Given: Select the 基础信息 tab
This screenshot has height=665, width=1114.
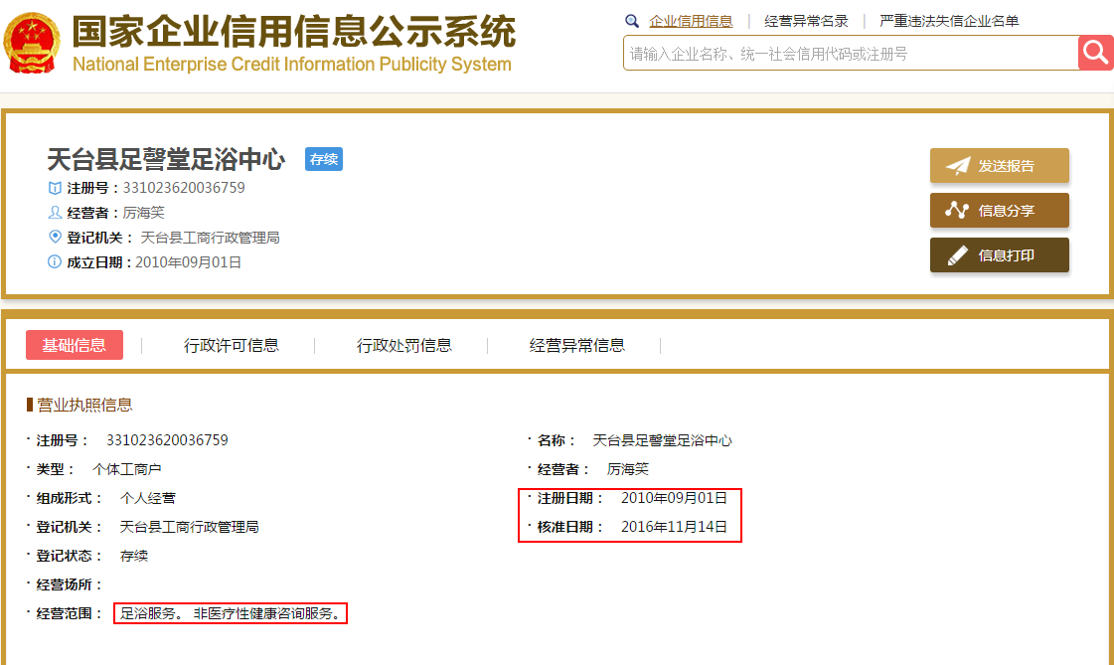Looking at the screenshot, I should coord(75,345).
